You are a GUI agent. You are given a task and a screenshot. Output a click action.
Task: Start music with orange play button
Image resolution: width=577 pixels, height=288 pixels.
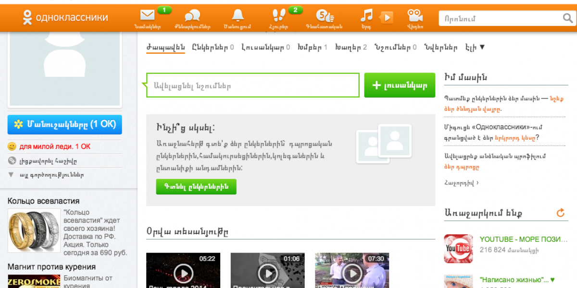tap(386, 18)
